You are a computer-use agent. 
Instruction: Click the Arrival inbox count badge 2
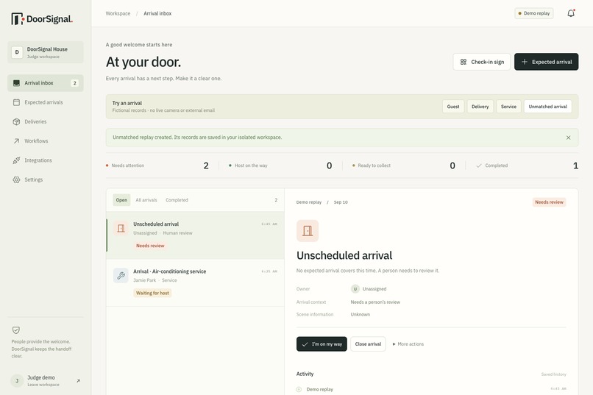(74, 83)
